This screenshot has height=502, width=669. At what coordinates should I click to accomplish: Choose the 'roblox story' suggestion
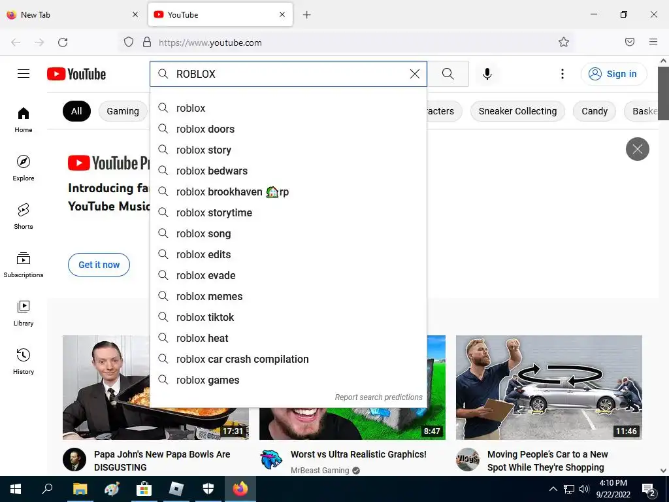pyautogui.click(x=288, y=150)
